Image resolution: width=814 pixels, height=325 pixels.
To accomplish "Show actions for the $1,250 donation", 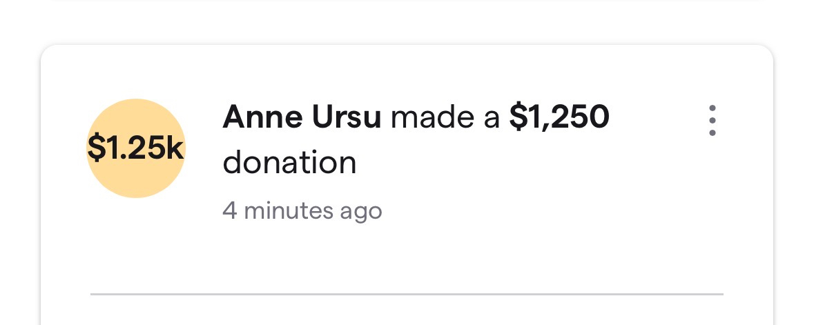I will click(x=712, y=121).
